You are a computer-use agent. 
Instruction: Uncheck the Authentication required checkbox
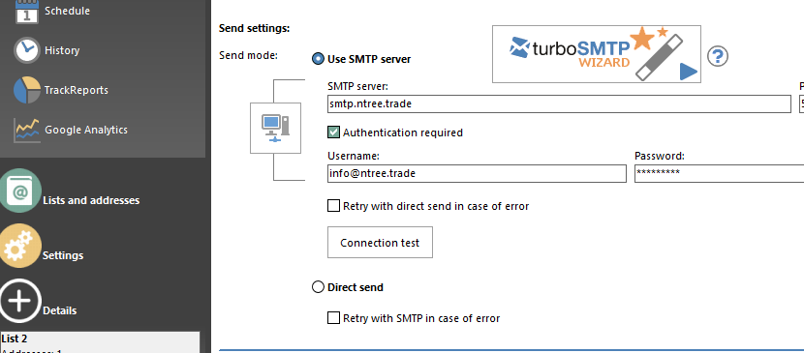(x=333, y=132)
